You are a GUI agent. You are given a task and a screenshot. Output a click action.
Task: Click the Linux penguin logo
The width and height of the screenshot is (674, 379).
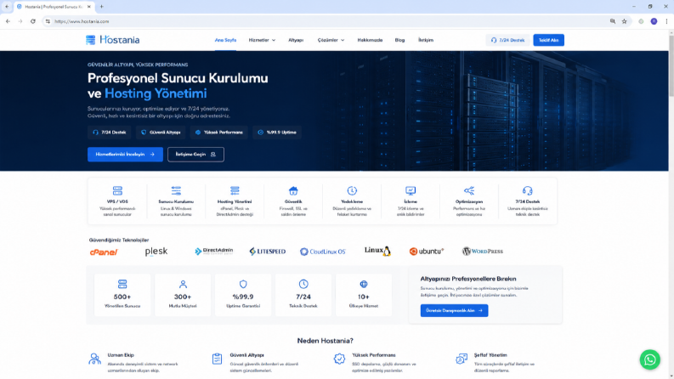[377, 251]
